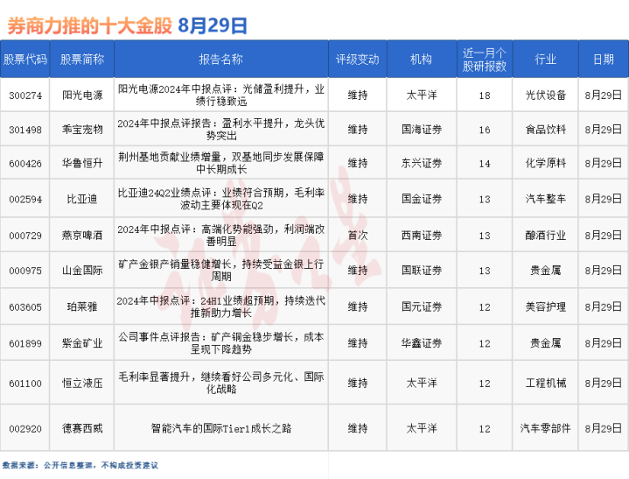Screen dimensions: 629x479
Task: Click the title 券商力推的十大金股
Action: (89, 25)
